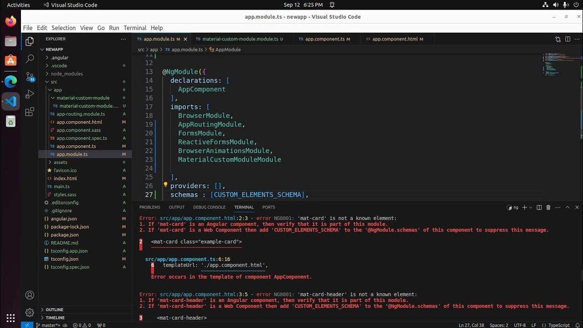The image size is (583, 328).
Task: Click the Synchronize Changes cloud icon
Action: (x=65, y=325)
